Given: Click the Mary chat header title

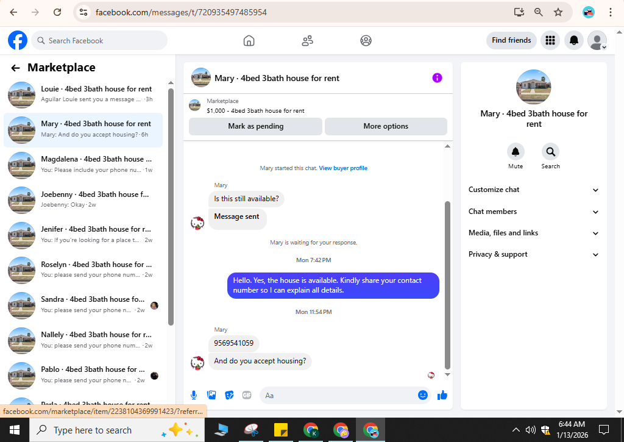Looking at the screenshot, I should 277,78.
